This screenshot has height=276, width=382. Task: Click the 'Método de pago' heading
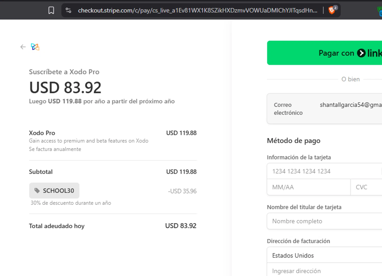[x=294, y=141]
